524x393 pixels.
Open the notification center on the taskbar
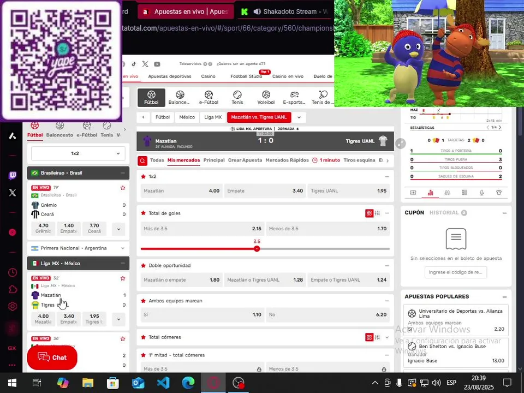507,383
